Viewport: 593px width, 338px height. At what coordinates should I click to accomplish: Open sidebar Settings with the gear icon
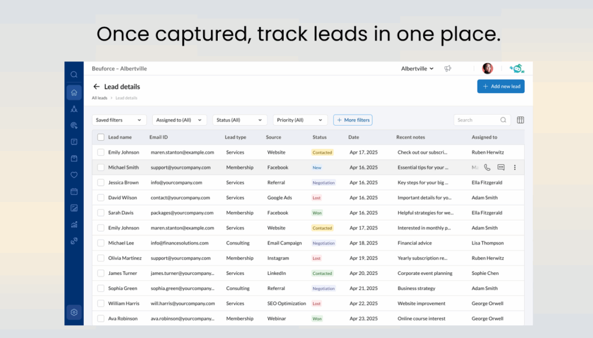pos(74,312)
